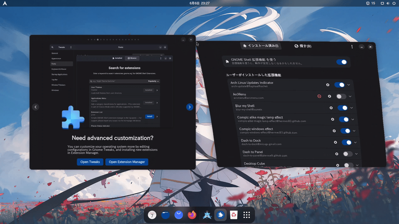
Task: Click ユーザーがインストールした拡張機能 section heading
Action: [x=253, y=75]
